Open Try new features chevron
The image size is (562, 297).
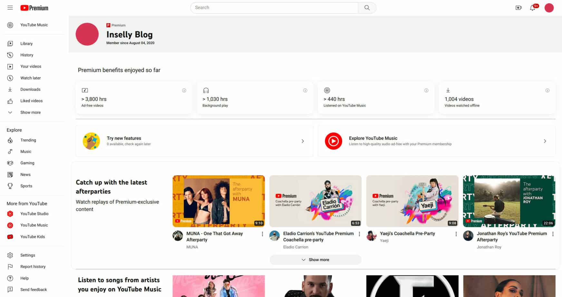click(303, 141)
